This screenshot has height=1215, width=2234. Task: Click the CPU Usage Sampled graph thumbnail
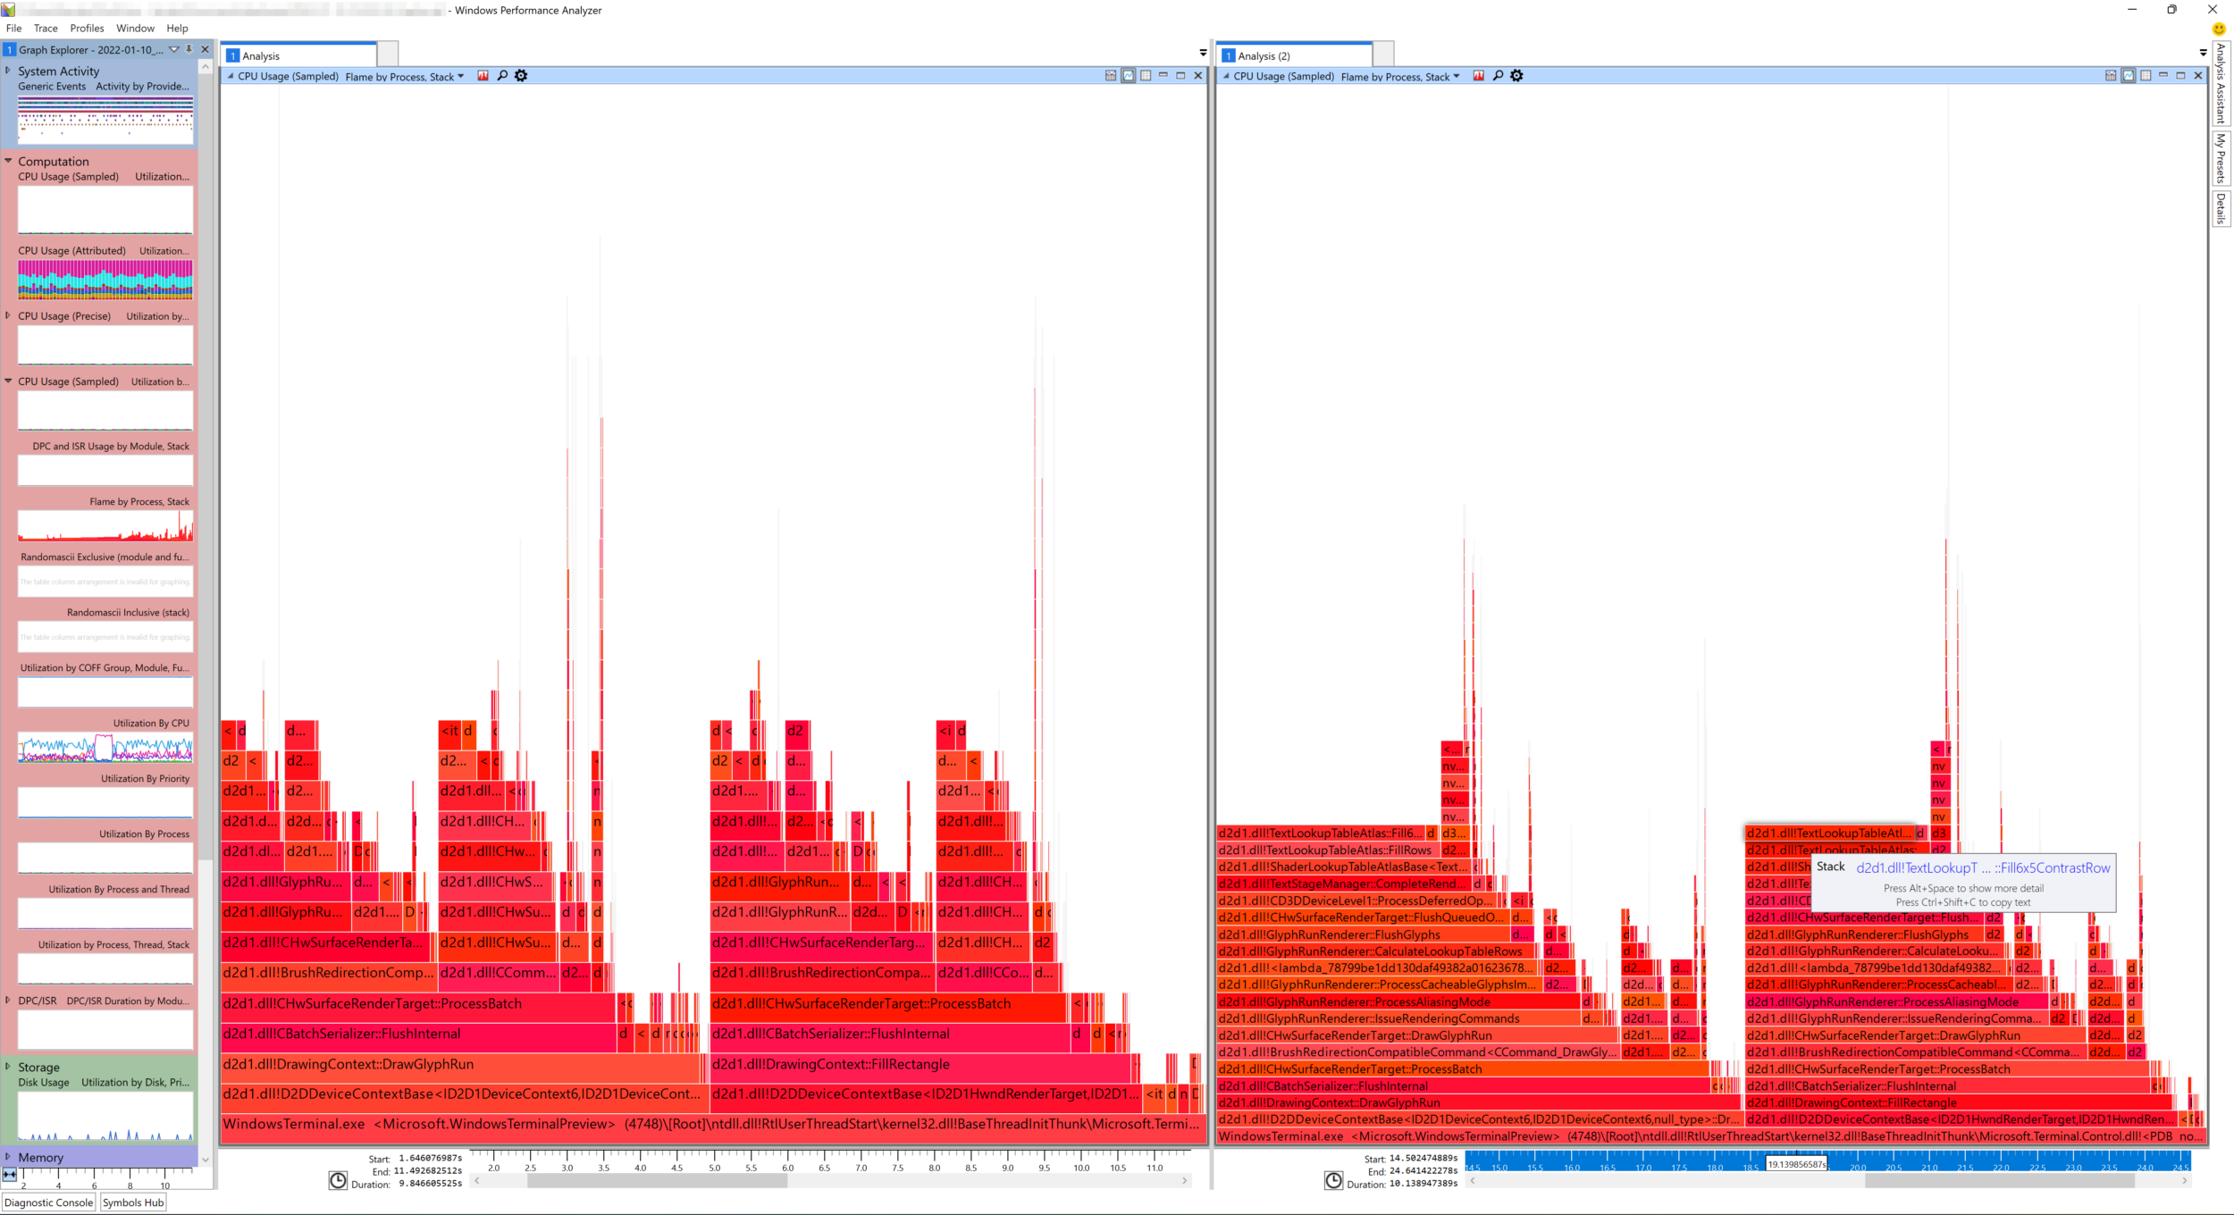105,209
